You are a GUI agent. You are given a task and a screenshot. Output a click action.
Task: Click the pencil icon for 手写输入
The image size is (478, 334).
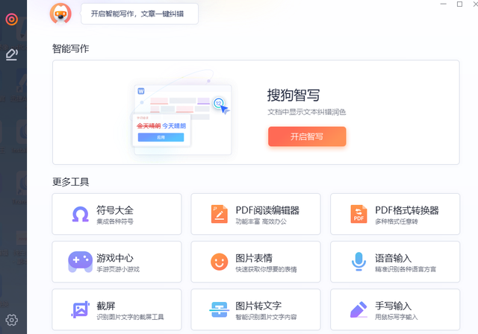tap(358, 309)
